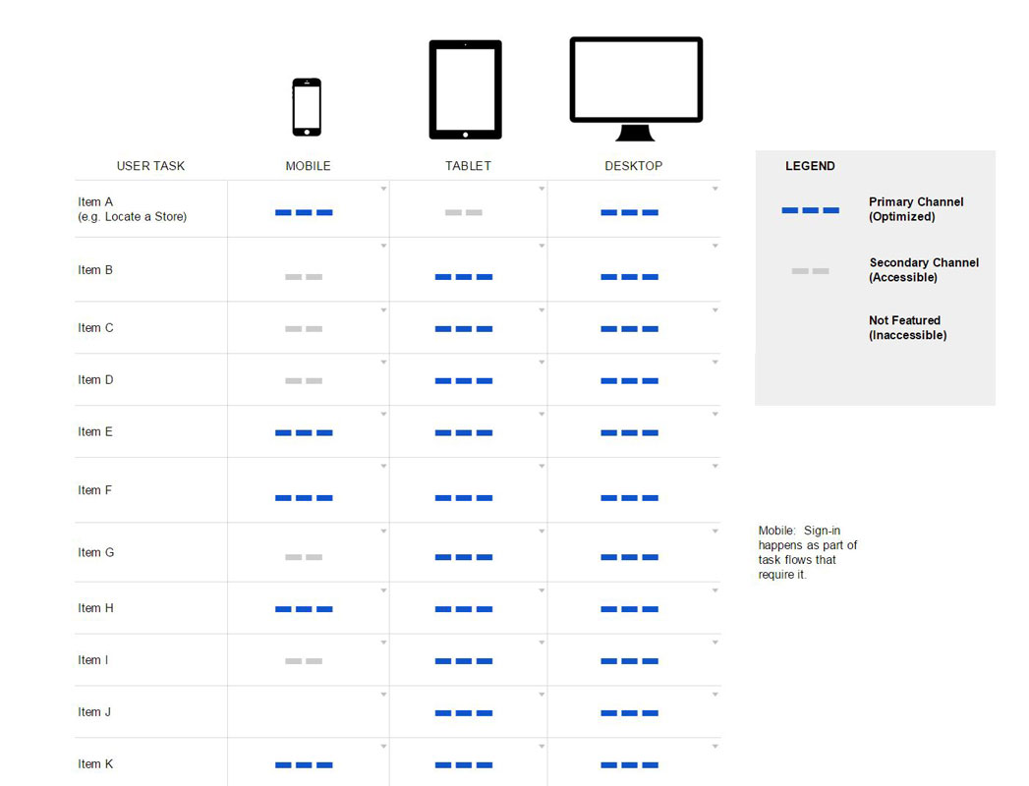The image size is (1029, 786).
Task: Click the tablet device icon
Action: point(465,89)
